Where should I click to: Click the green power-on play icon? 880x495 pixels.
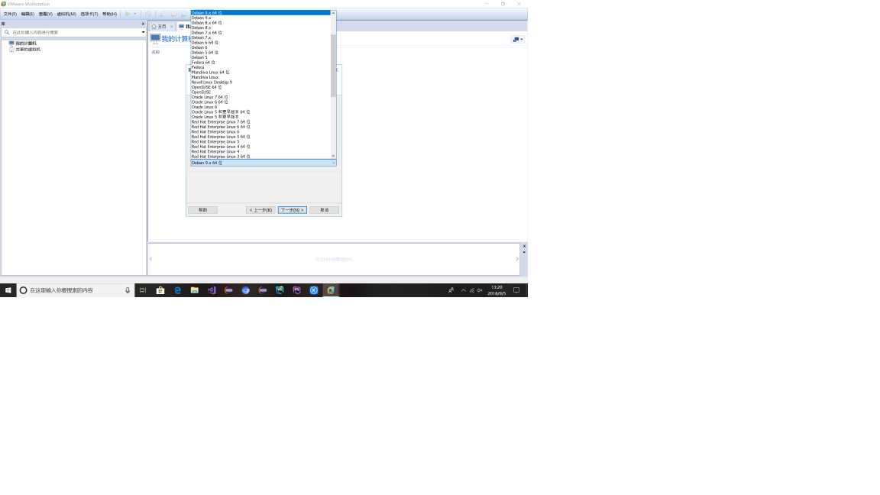tap(128, 14)
